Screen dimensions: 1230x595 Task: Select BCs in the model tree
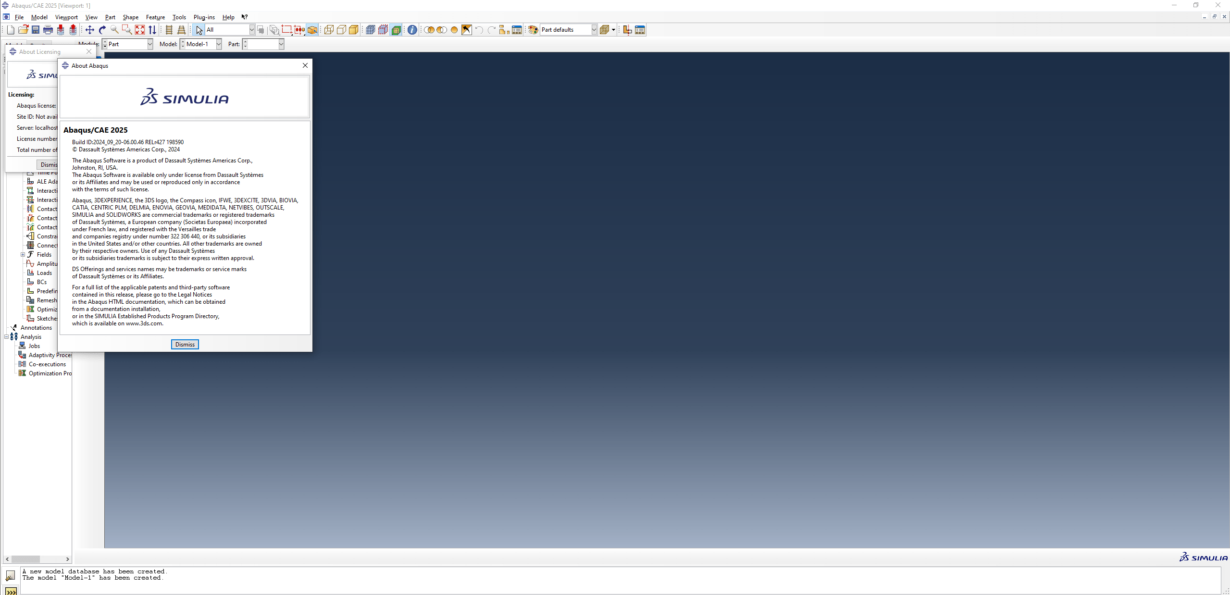coord(42,282)
